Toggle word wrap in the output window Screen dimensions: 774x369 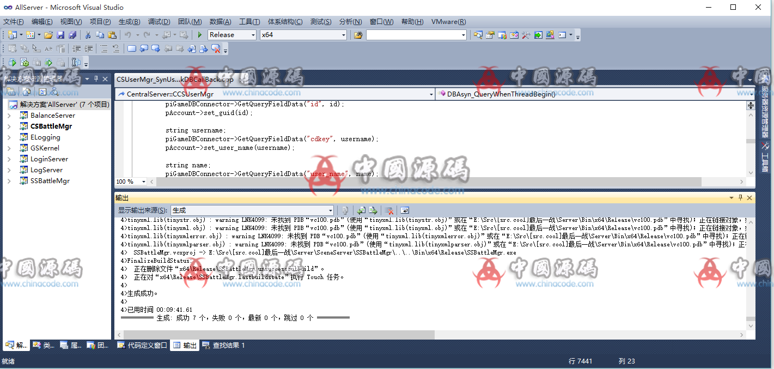405,210
